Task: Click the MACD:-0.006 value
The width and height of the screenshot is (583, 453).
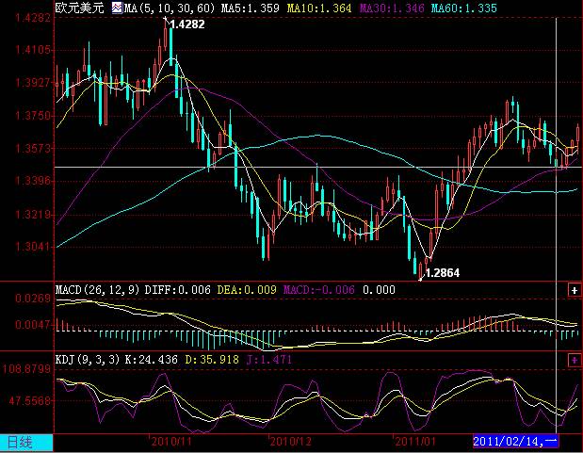Action: point(319,290)
